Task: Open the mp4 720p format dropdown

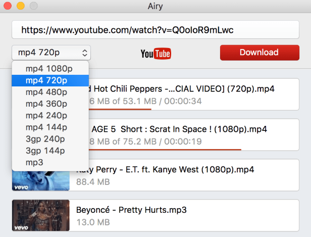Action: pos(51,53)
